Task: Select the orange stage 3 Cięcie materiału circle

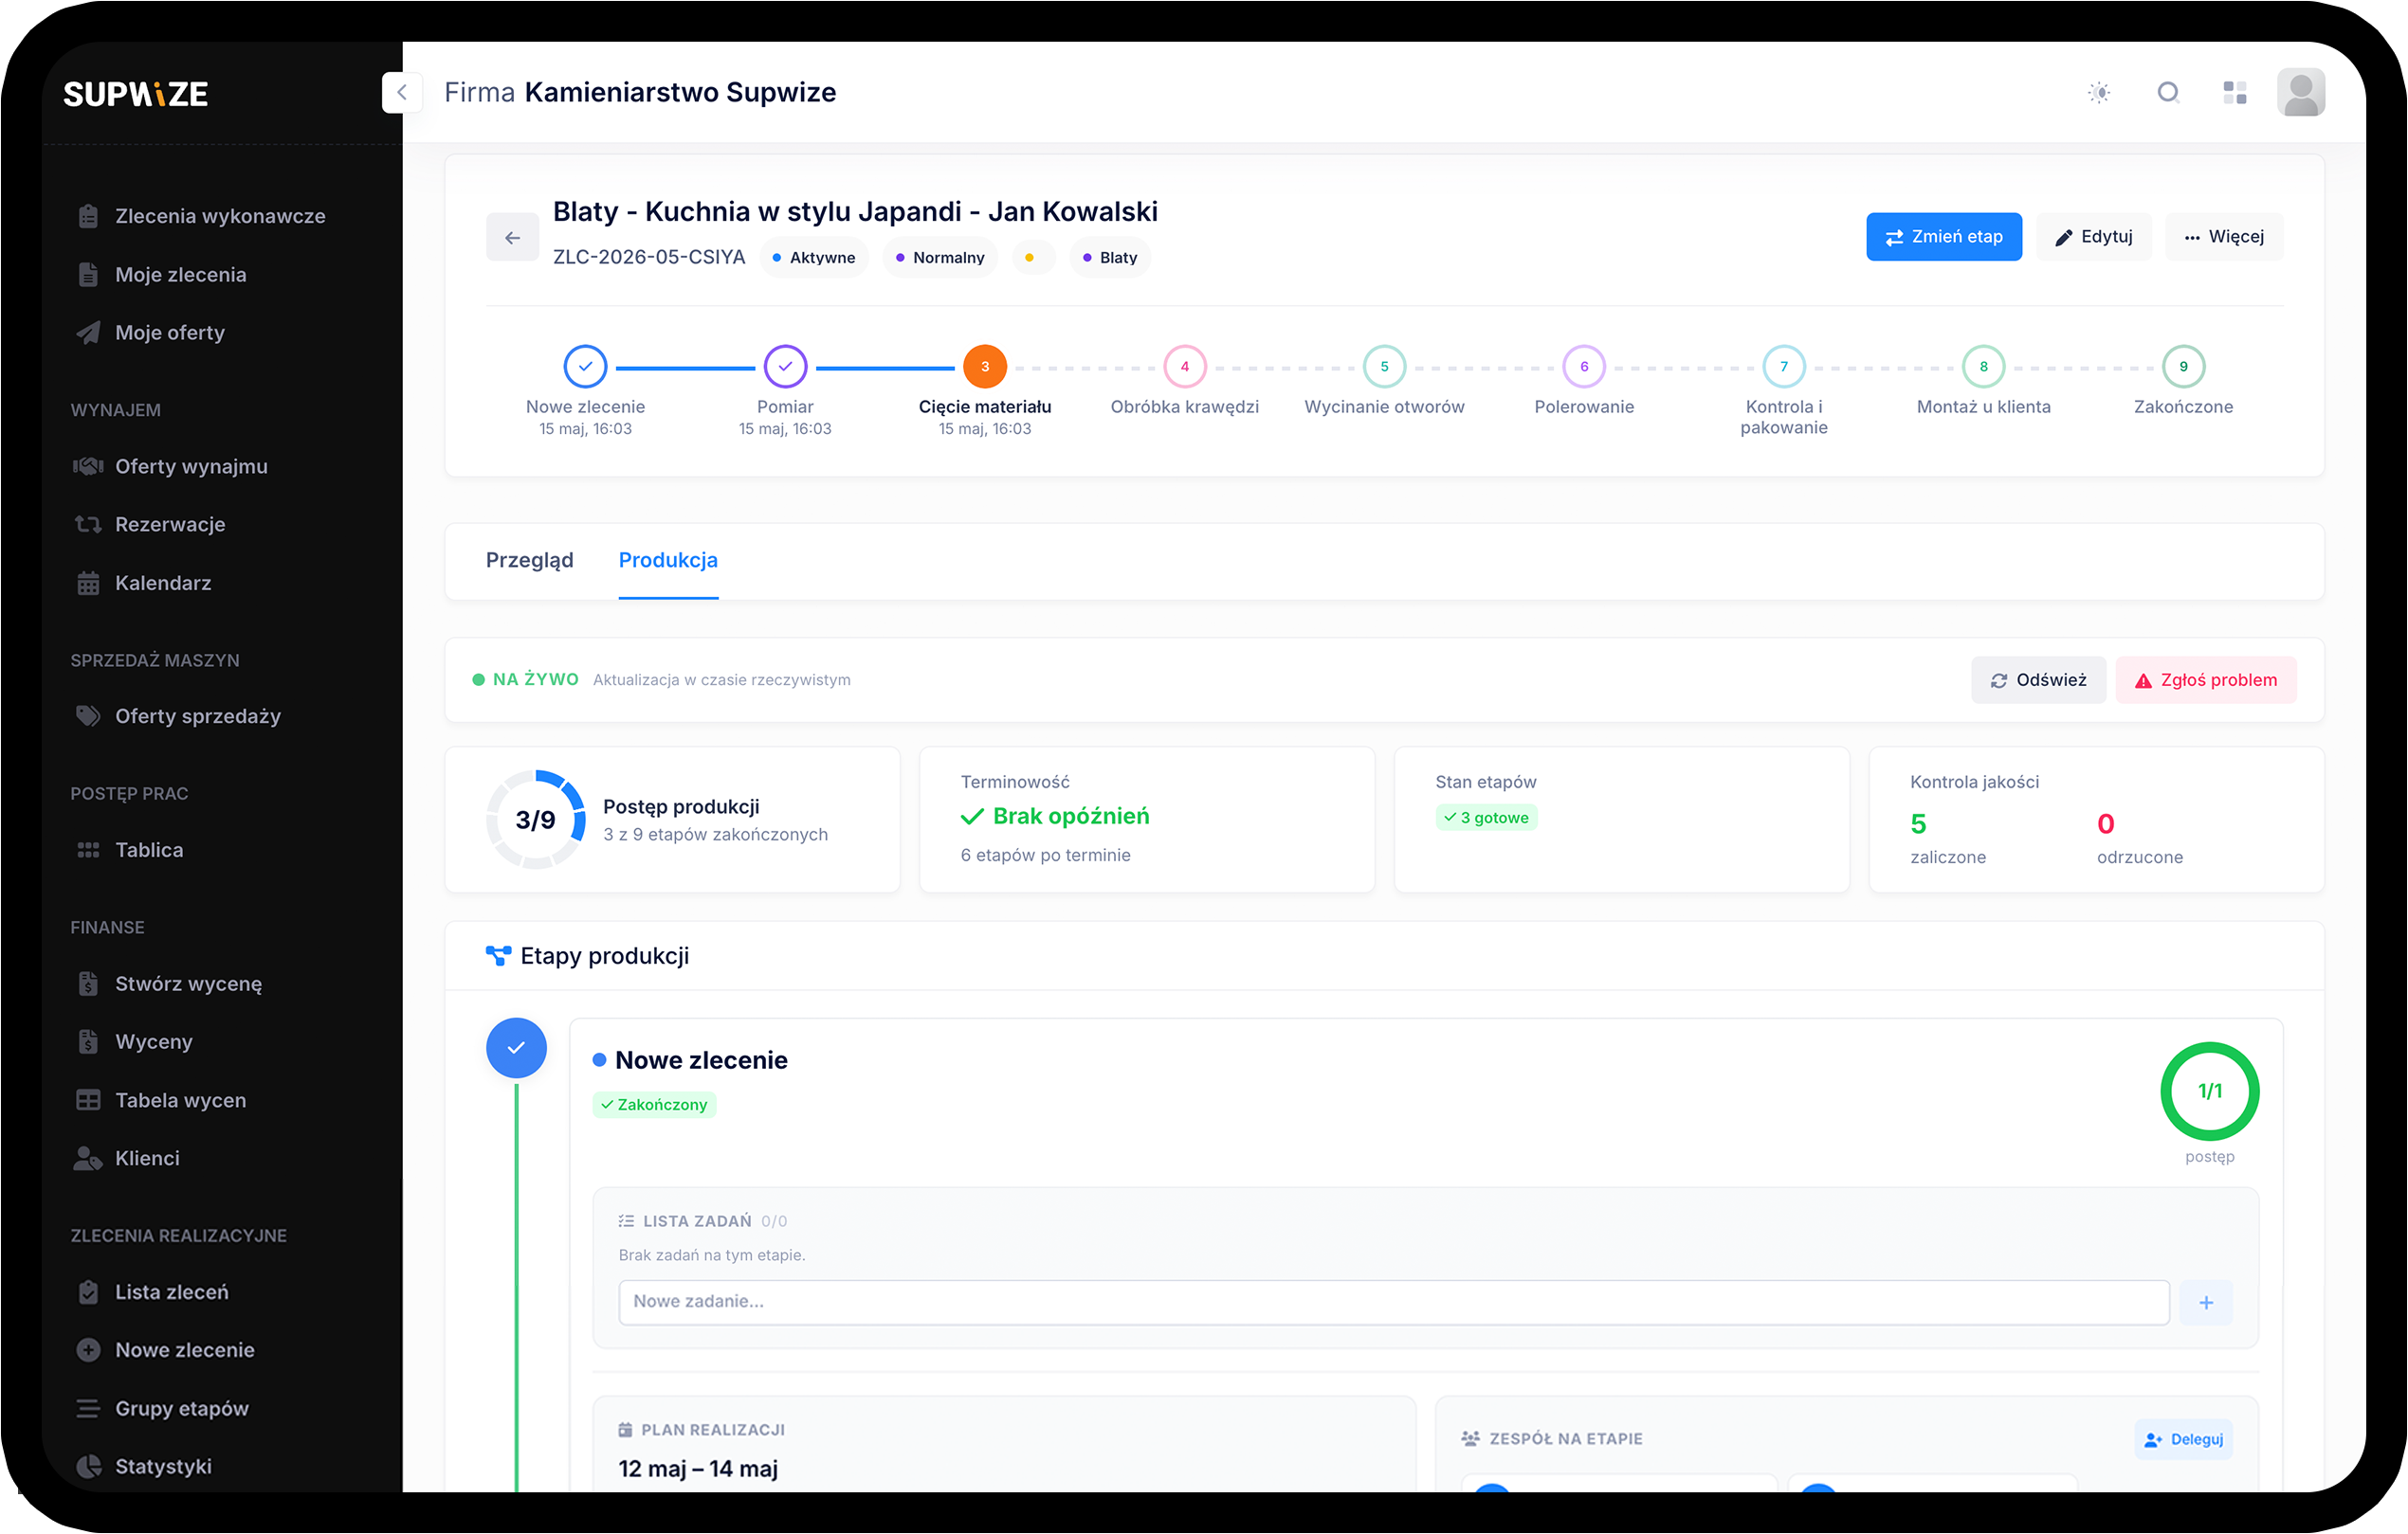Action: (985, 367)
